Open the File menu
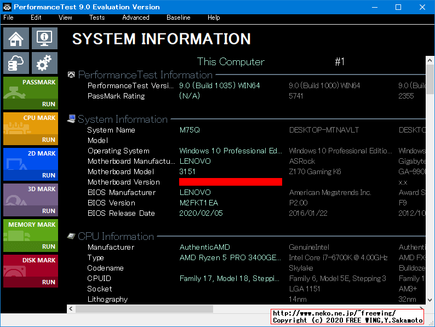 [8, 18]
